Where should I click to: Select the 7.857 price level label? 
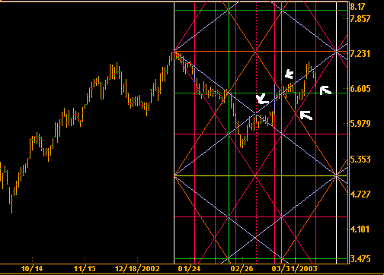tap(360, 18)
